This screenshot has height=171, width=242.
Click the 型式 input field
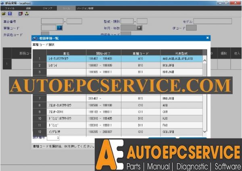127,21
